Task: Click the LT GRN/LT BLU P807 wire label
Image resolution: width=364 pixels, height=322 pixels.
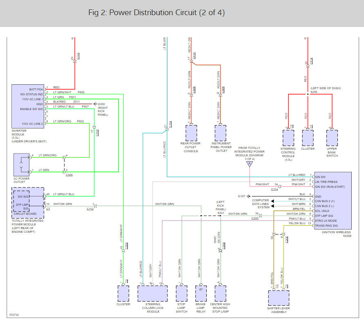Action: point(71,106)
